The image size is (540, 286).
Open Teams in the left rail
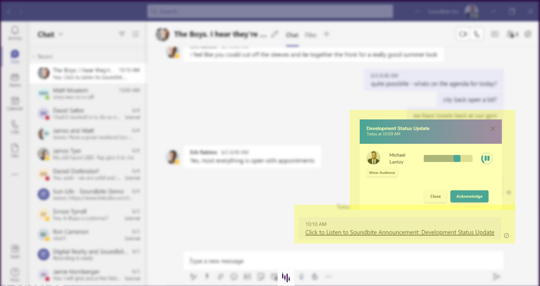pos(15,80)
